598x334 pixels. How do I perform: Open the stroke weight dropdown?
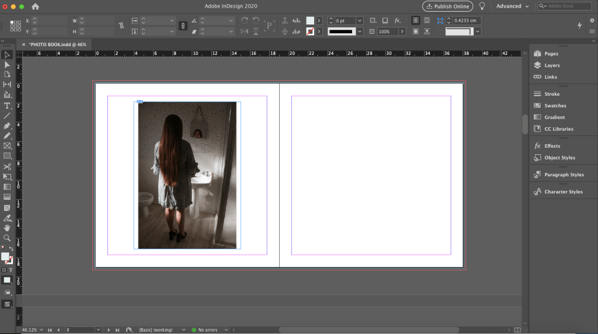click(360, 20)
